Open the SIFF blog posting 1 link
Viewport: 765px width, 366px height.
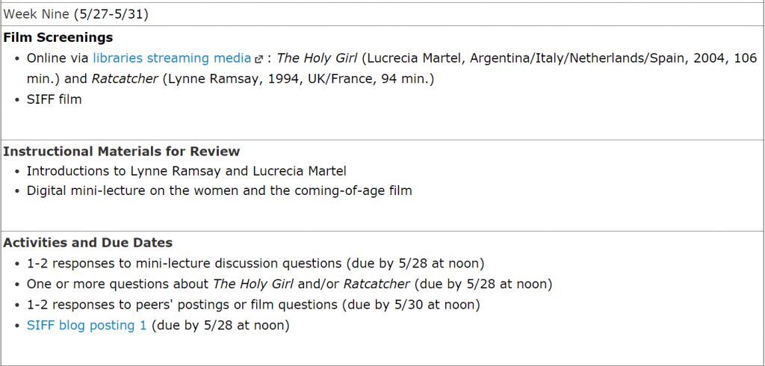click(x=87, y=325)
